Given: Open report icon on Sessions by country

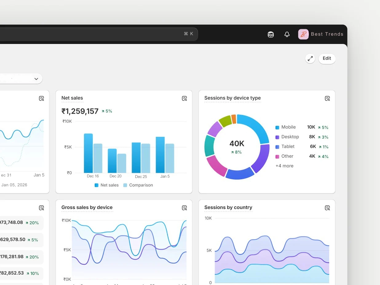Looking at the screenshot, I should [x=327, y=208].
